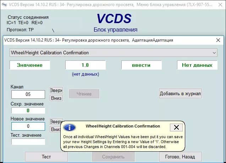This screenshot has height=163, width=226.
Task: Increase new value with lower Вверх button
Action: 56,121
